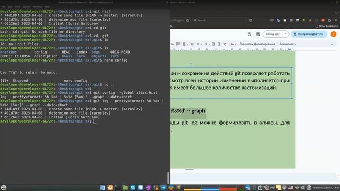Image resolution: width=340 pixels, height=191 pixels.
Task: Open the Help menu in the terminal
Action: pyautogui.click(x=47, y=7)
